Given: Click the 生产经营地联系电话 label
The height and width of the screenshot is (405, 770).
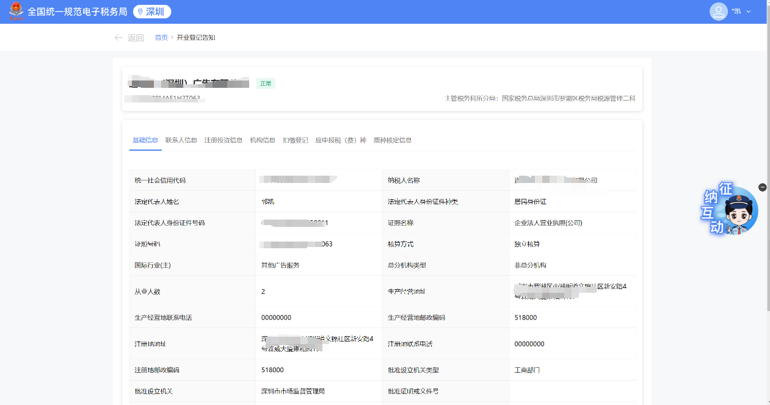Looking at the screenshot, I should 163,318.
